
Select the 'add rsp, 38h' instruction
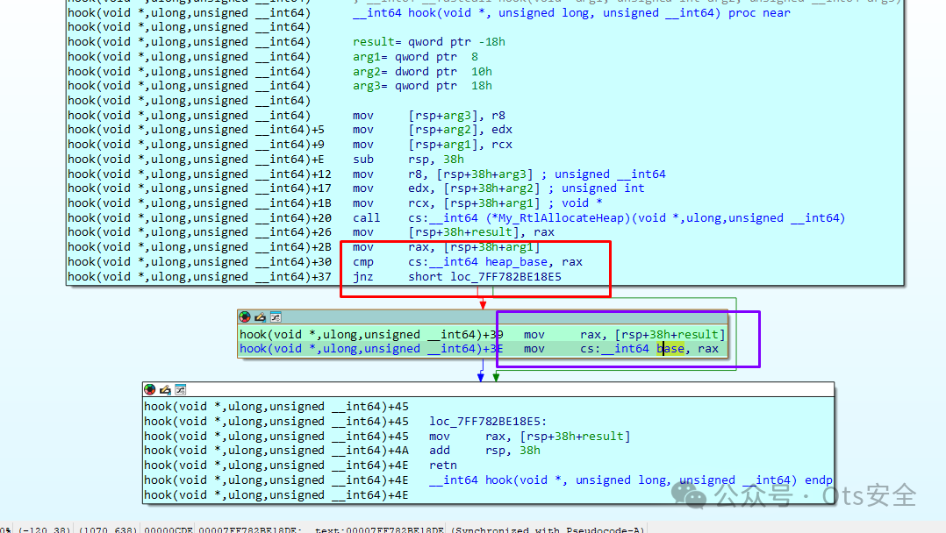(x=484, y=451)
